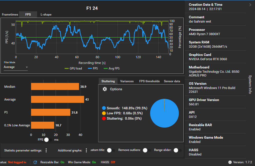Click the vertical System Info label
Screen dimensions: 255x166
250,85
